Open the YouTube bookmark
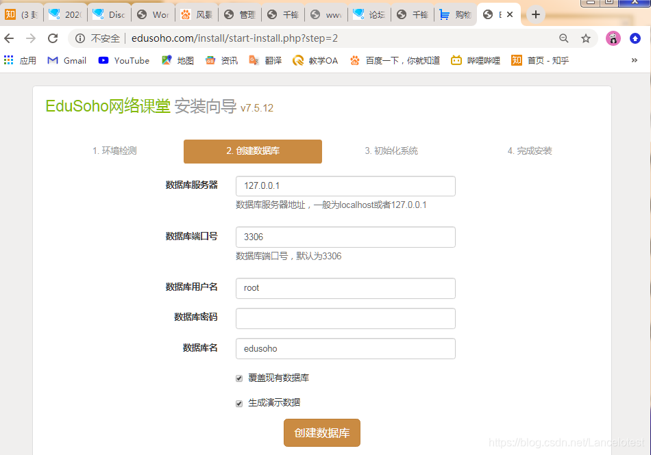The image size is (651, 455). [124, 60]
